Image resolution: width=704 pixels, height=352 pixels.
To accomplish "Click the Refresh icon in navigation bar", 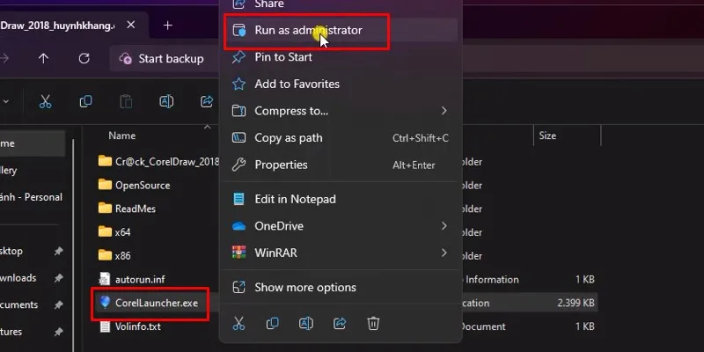I will coord(84,58).
